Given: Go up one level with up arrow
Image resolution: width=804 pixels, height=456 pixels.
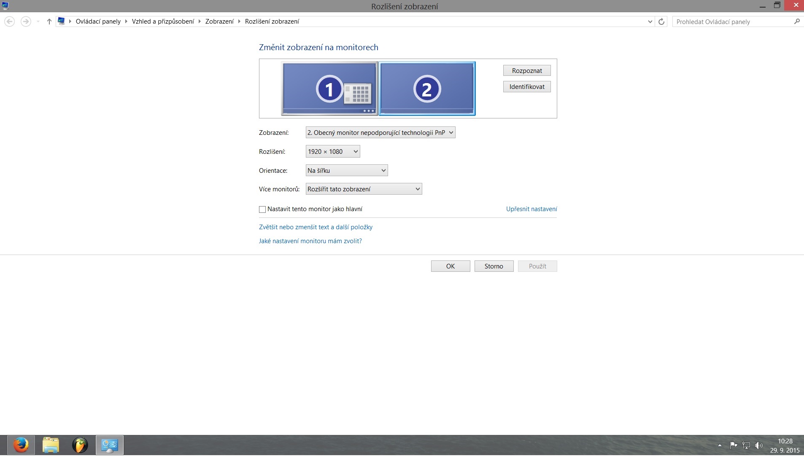Looking at the screenshot, I should [49, 21].
